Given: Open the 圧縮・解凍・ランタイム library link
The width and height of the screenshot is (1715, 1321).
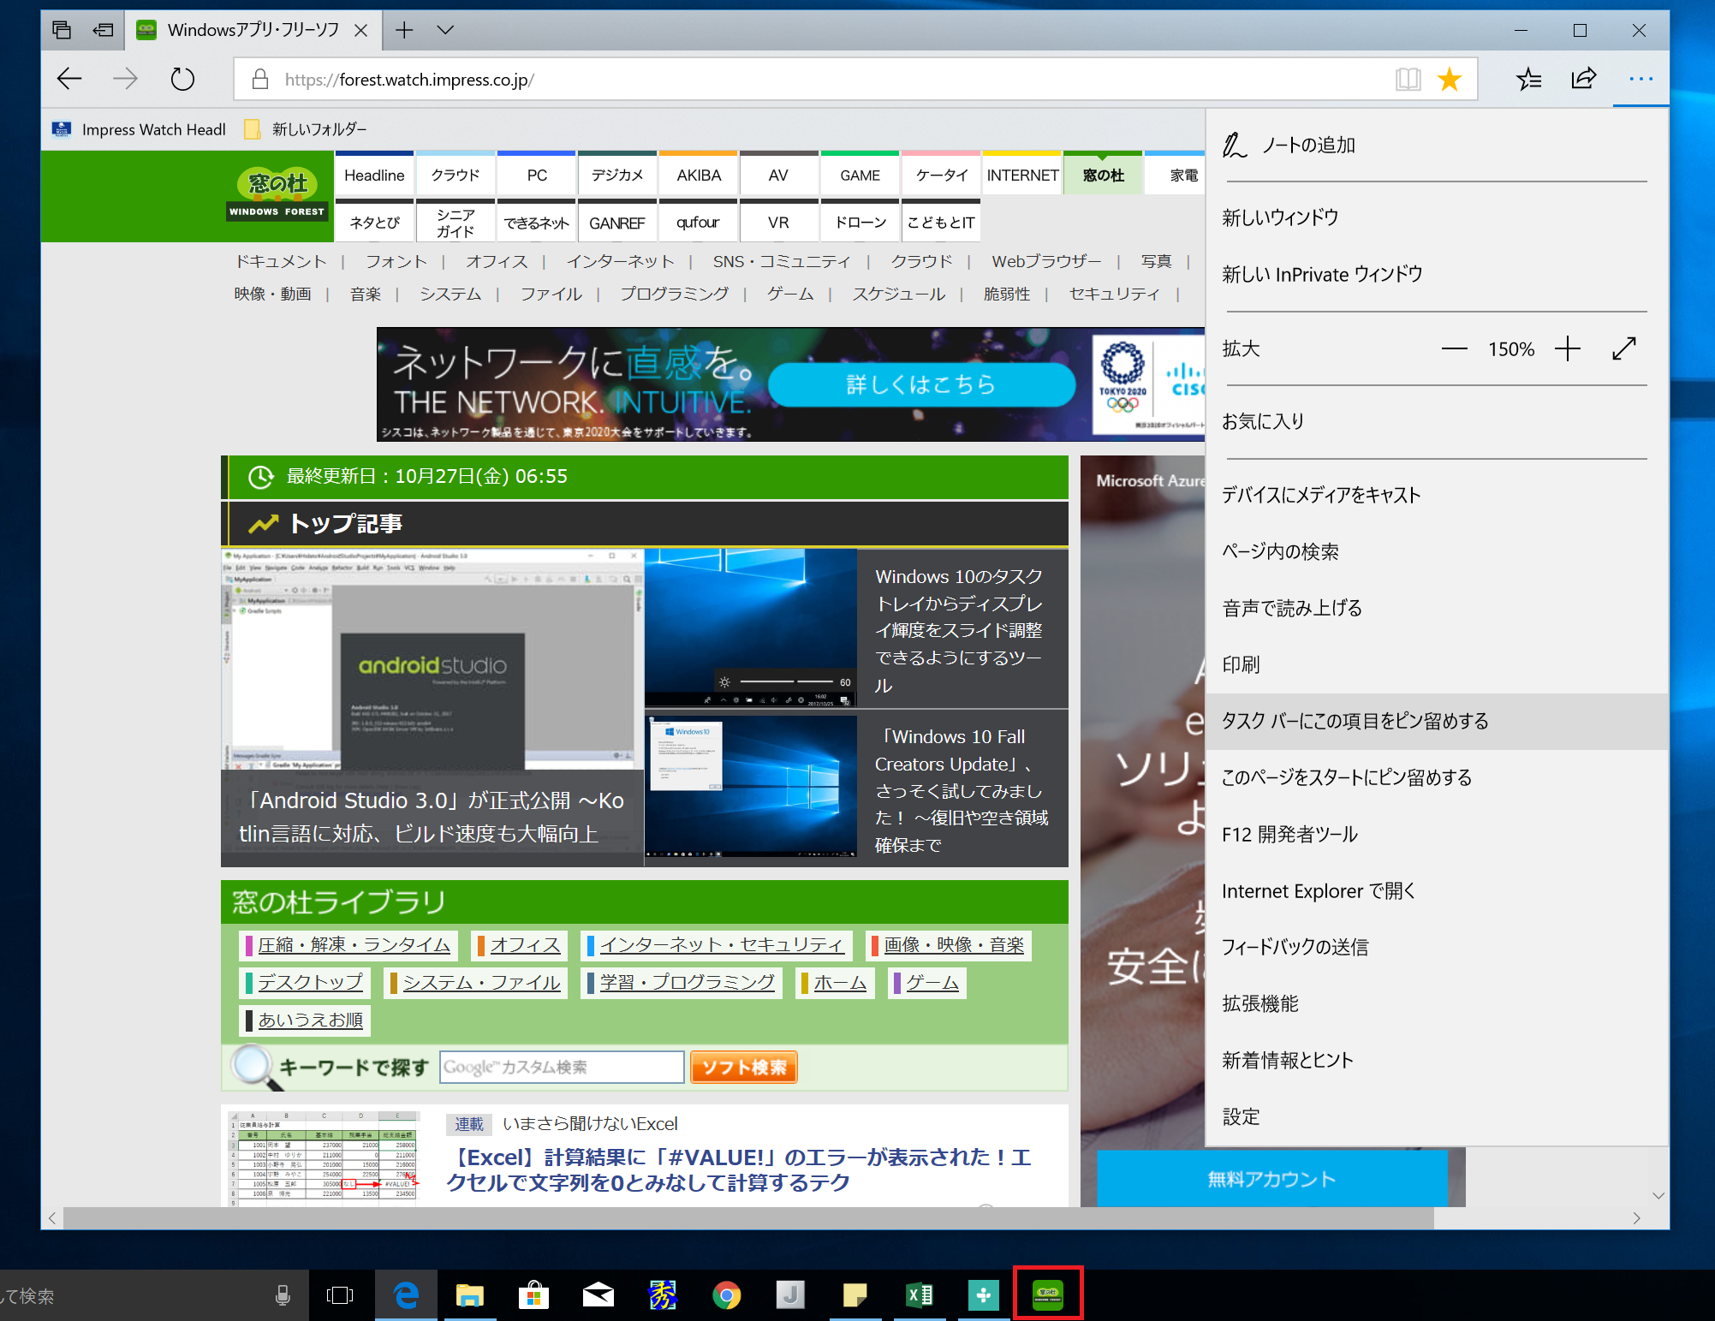Looking at the screenshot, I should click(353, 944).
